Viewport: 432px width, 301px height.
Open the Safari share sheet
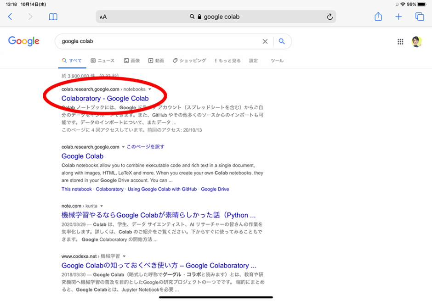click(x=378, y=17)
